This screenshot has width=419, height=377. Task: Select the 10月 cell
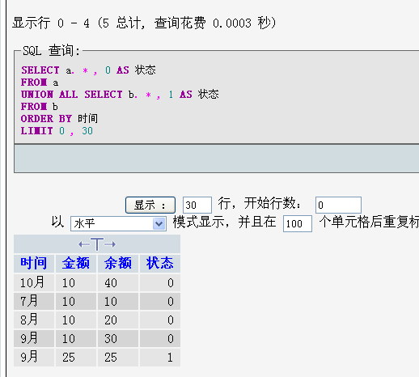[x=34, y=283]
